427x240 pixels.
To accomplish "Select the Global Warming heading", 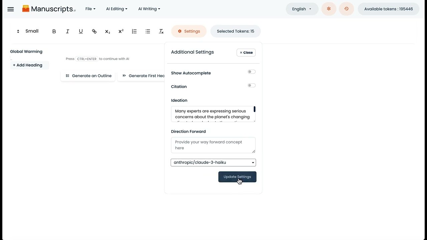I will coord(26,52).
